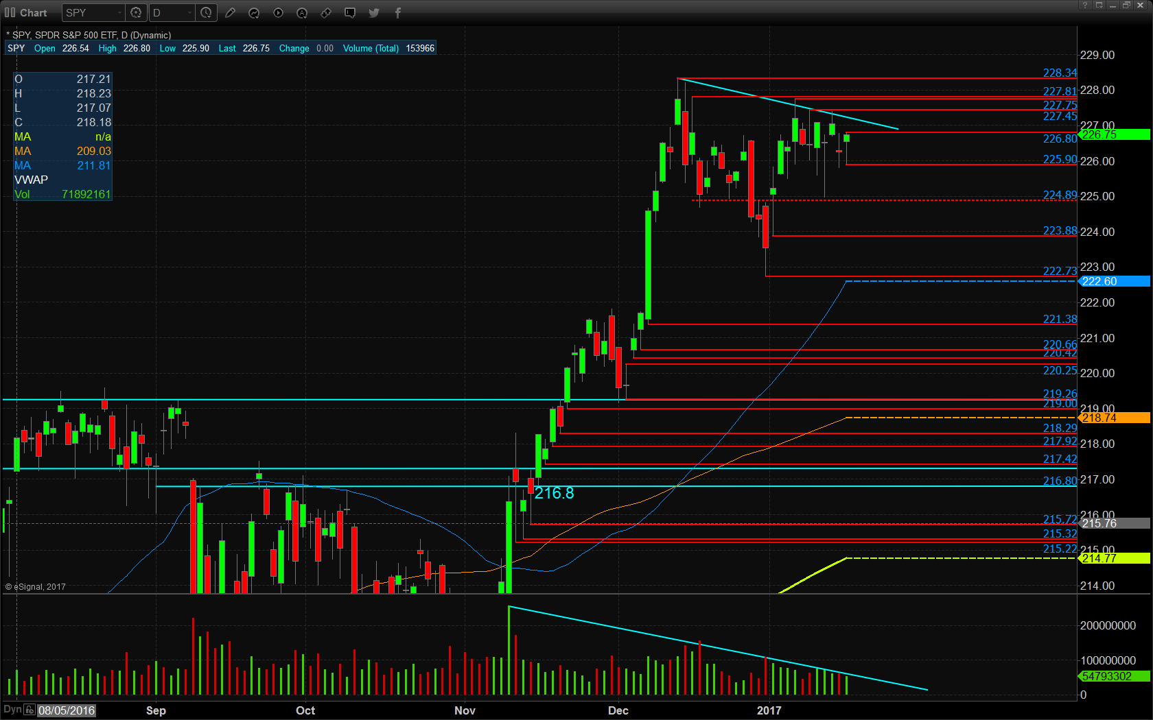Open the time template clock icon
The height and width of the screenshot is (720, 1153).
(x=206, y=12)
